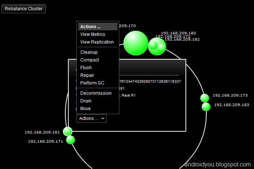Viewport: 254px width, 169px height.
Task: Click the Rebalance Cluster button
Action: (x=23, y=9)
